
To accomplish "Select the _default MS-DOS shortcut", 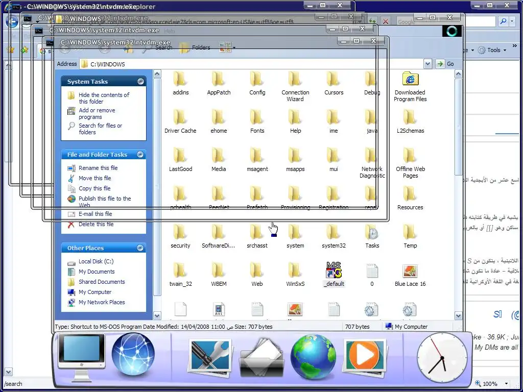I will (x=334, y=275).
